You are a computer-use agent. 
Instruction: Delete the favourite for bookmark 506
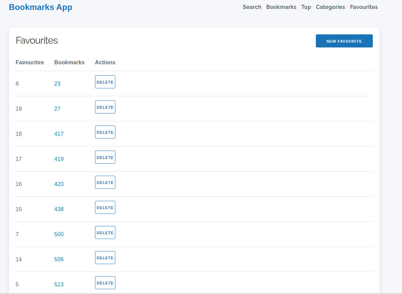click(105, 258)
